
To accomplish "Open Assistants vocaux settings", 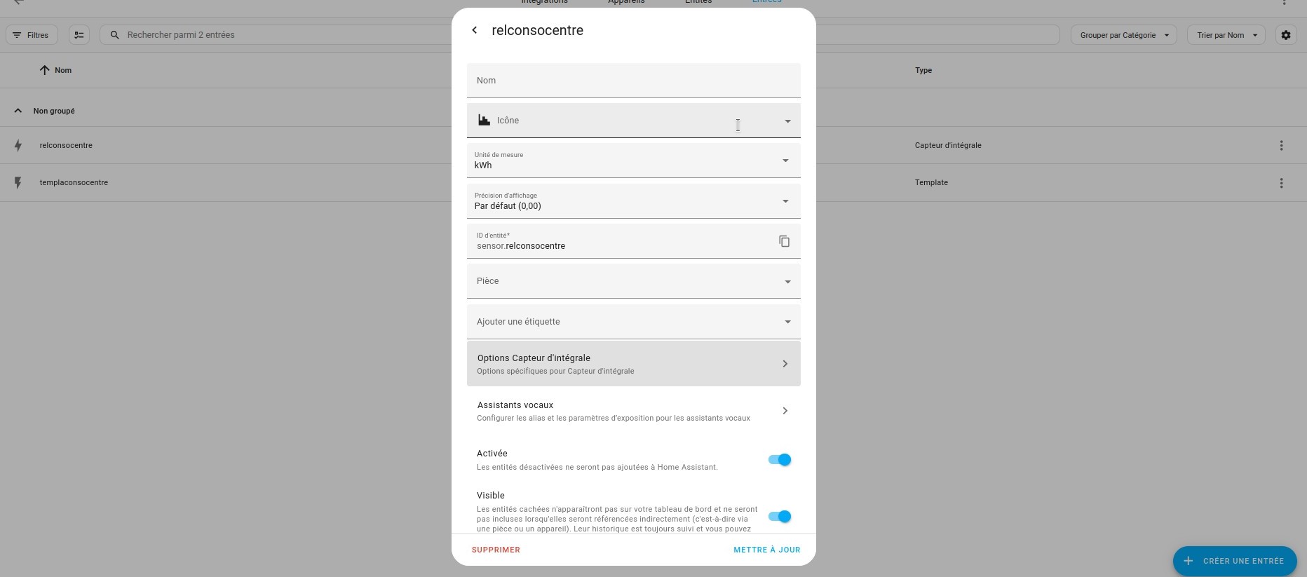I will (x=634, y=411).
